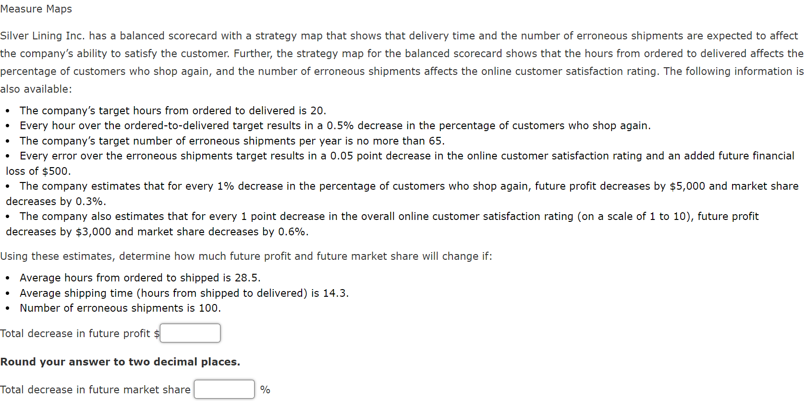This screenshot has height=401, width=806.
Task: Click the bullet with 14.3 shipping time
Action: [184, 293]
